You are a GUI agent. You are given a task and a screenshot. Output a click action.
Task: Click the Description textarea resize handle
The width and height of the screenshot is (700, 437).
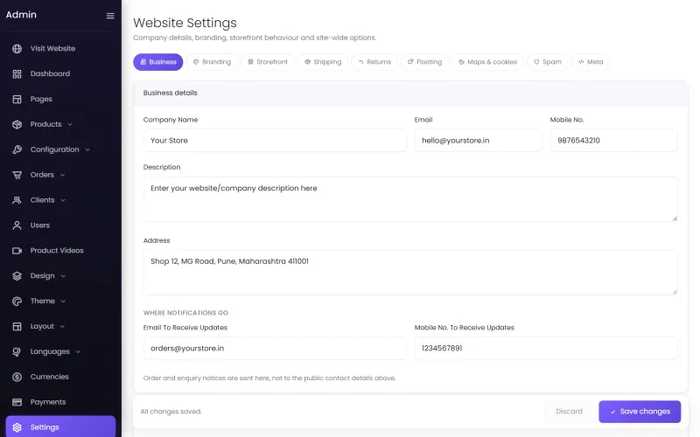675,218
